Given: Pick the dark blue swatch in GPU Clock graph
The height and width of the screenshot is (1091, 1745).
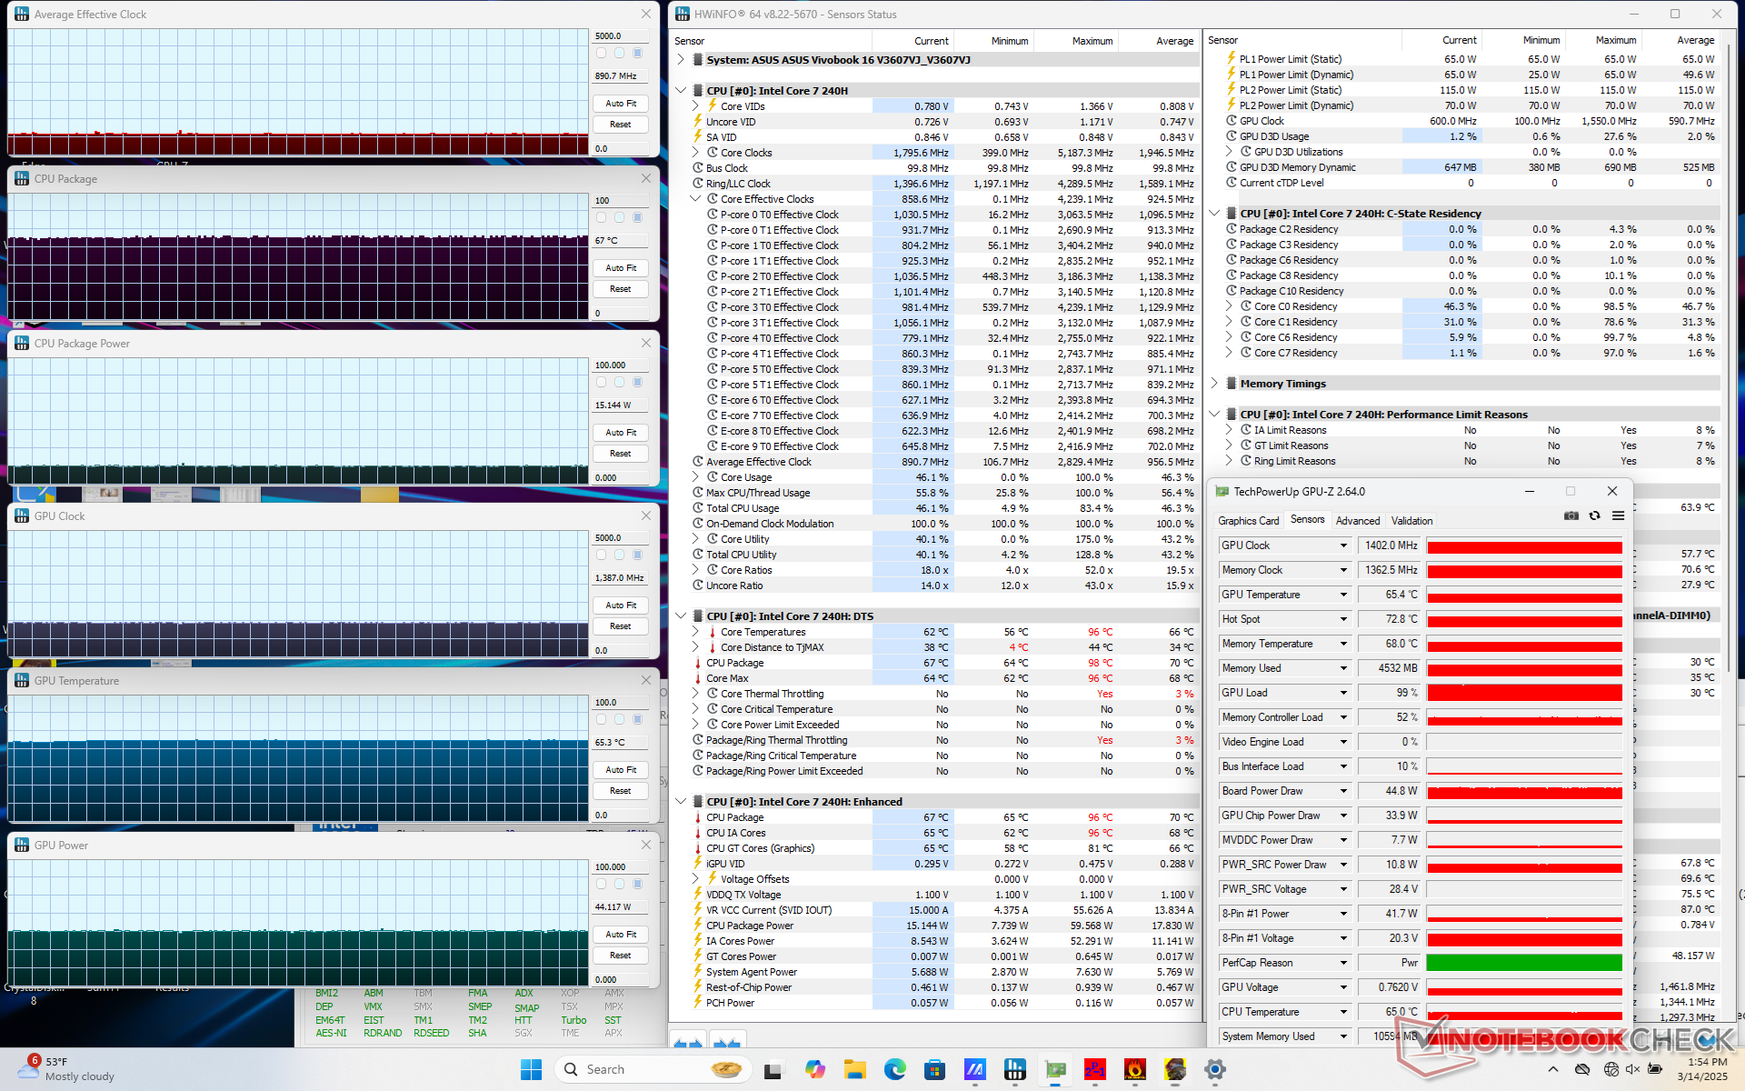Looking at the screenshot, I should click(637, 556).
